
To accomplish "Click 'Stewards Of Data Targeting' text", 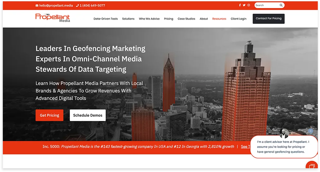I will pyautogui.click(x=81, y=69).
